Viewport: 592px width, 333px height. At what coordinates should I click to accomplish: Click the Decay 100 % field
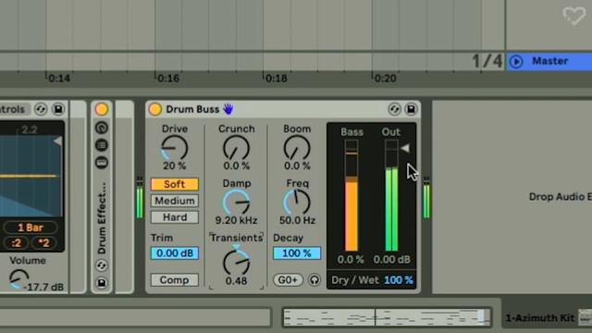click(297, 253)
